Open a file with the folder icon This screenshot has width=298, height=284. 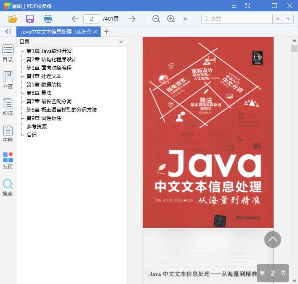coord(13,19)
